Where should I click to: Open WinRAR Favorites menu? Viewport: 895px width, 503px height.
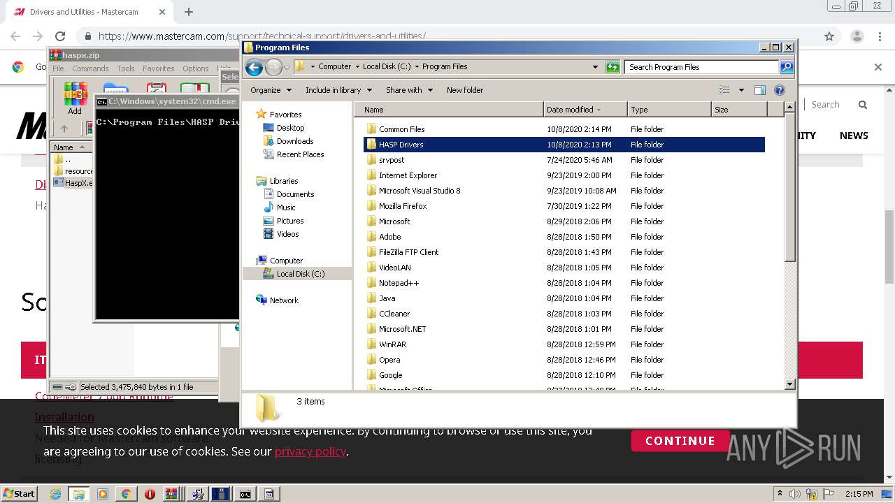(159, 68)
